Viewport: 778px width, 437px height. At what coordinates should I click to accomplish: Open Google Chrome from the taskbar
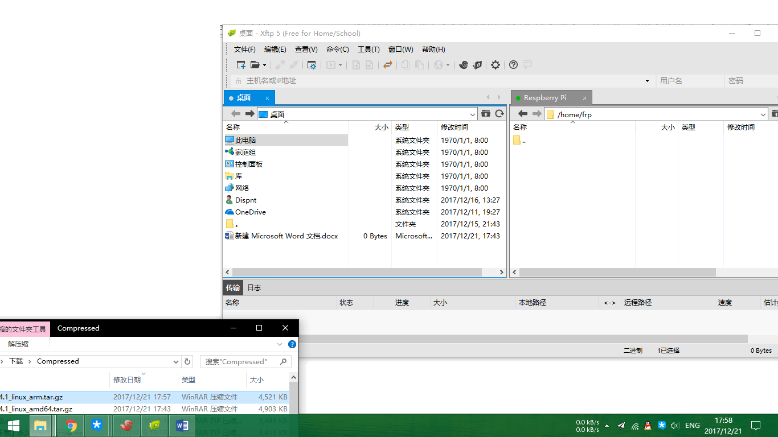(71, 425)
